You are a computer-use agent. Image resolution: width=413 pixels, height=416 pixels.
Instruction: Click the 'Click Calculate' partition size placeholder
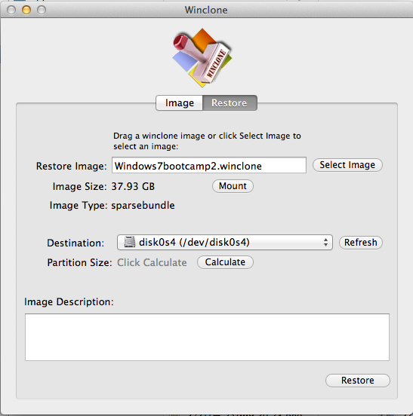click(x=152, y=262)
